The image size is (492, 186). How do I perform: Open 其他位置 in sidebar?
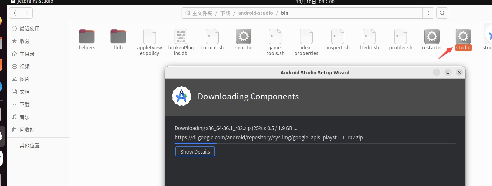(38, 146)
